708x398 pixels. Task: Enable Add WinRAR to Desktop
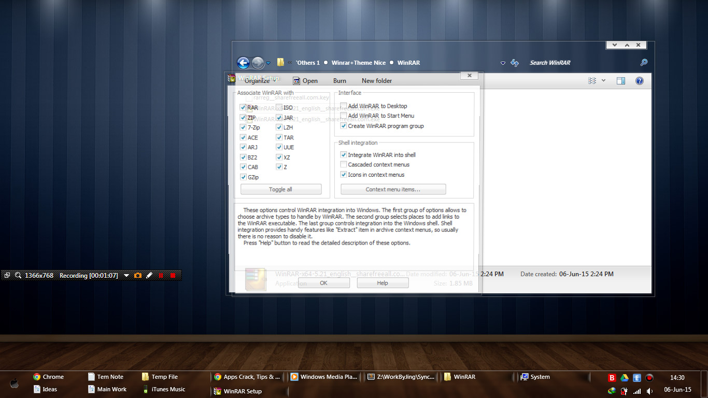point(344,106)
